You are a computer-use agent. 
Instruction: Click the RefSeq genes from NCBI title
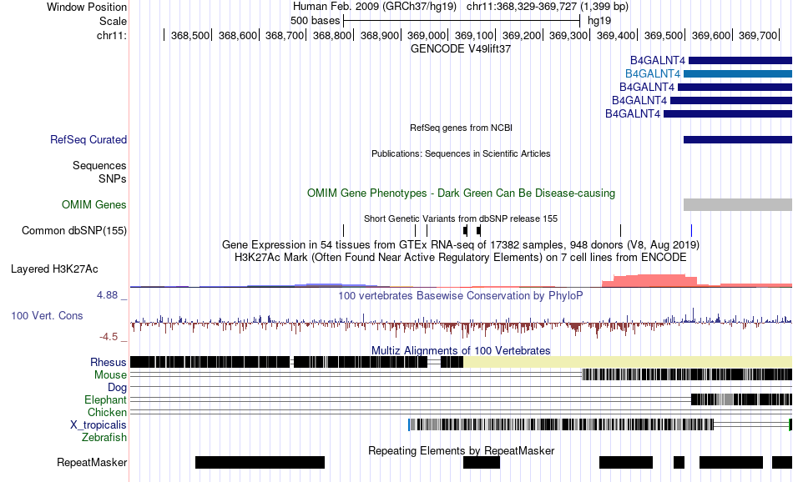tap(461, 128)
